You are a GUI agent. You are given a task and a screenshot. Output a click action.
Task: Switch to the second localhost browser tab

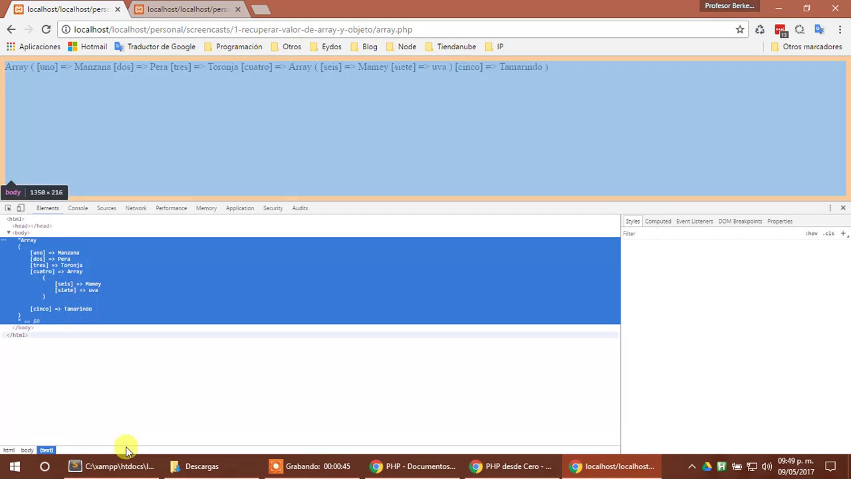[x=187, y=9]
